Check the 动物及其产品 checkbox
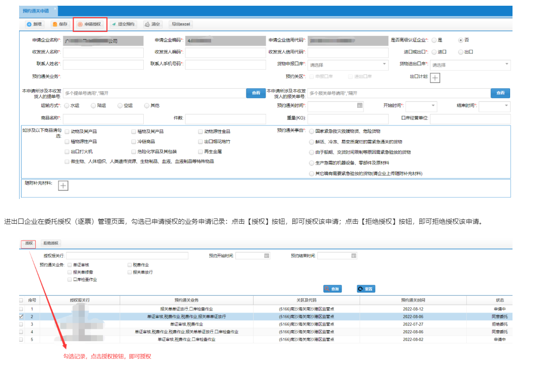Screen dimensions: 534x365 [67, 132]
